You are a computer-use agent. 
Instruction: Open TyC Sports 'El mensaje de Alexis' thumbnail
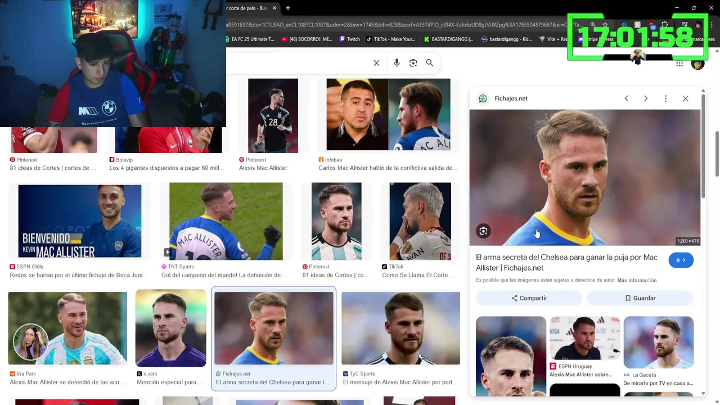[x=400, y=328]
